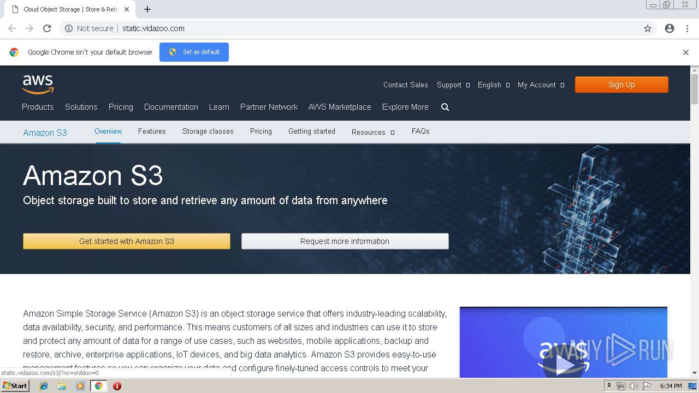Click the AWS logo
Viewport: 699px width, 393px height.
(x=38, y=85)
